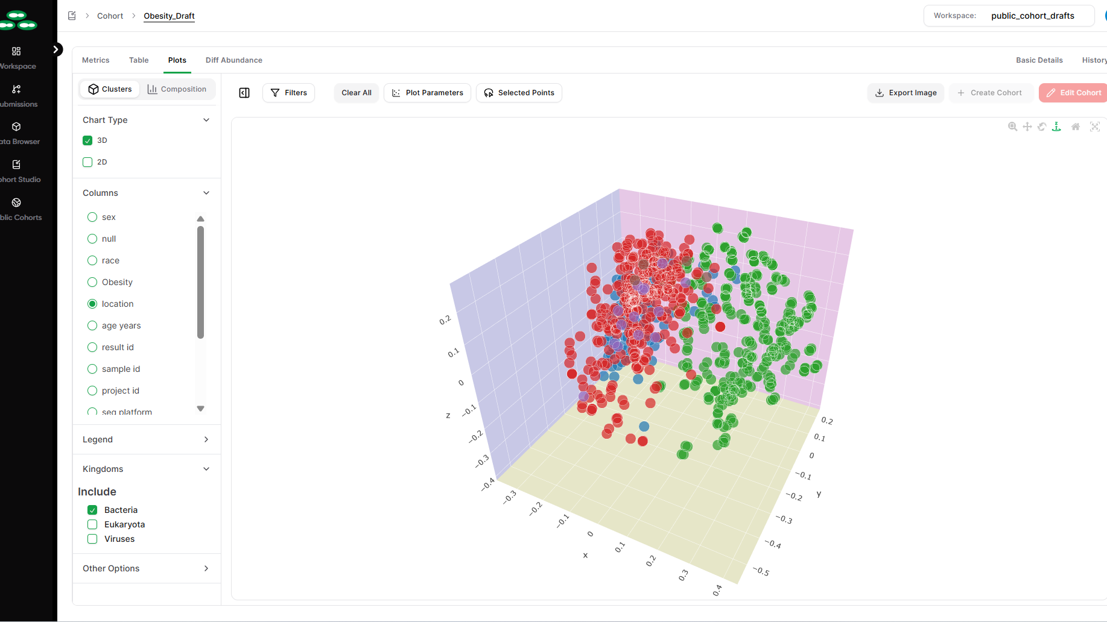1107x622 pixels.
Task: Select the sex column radio button
Action: 92,217
